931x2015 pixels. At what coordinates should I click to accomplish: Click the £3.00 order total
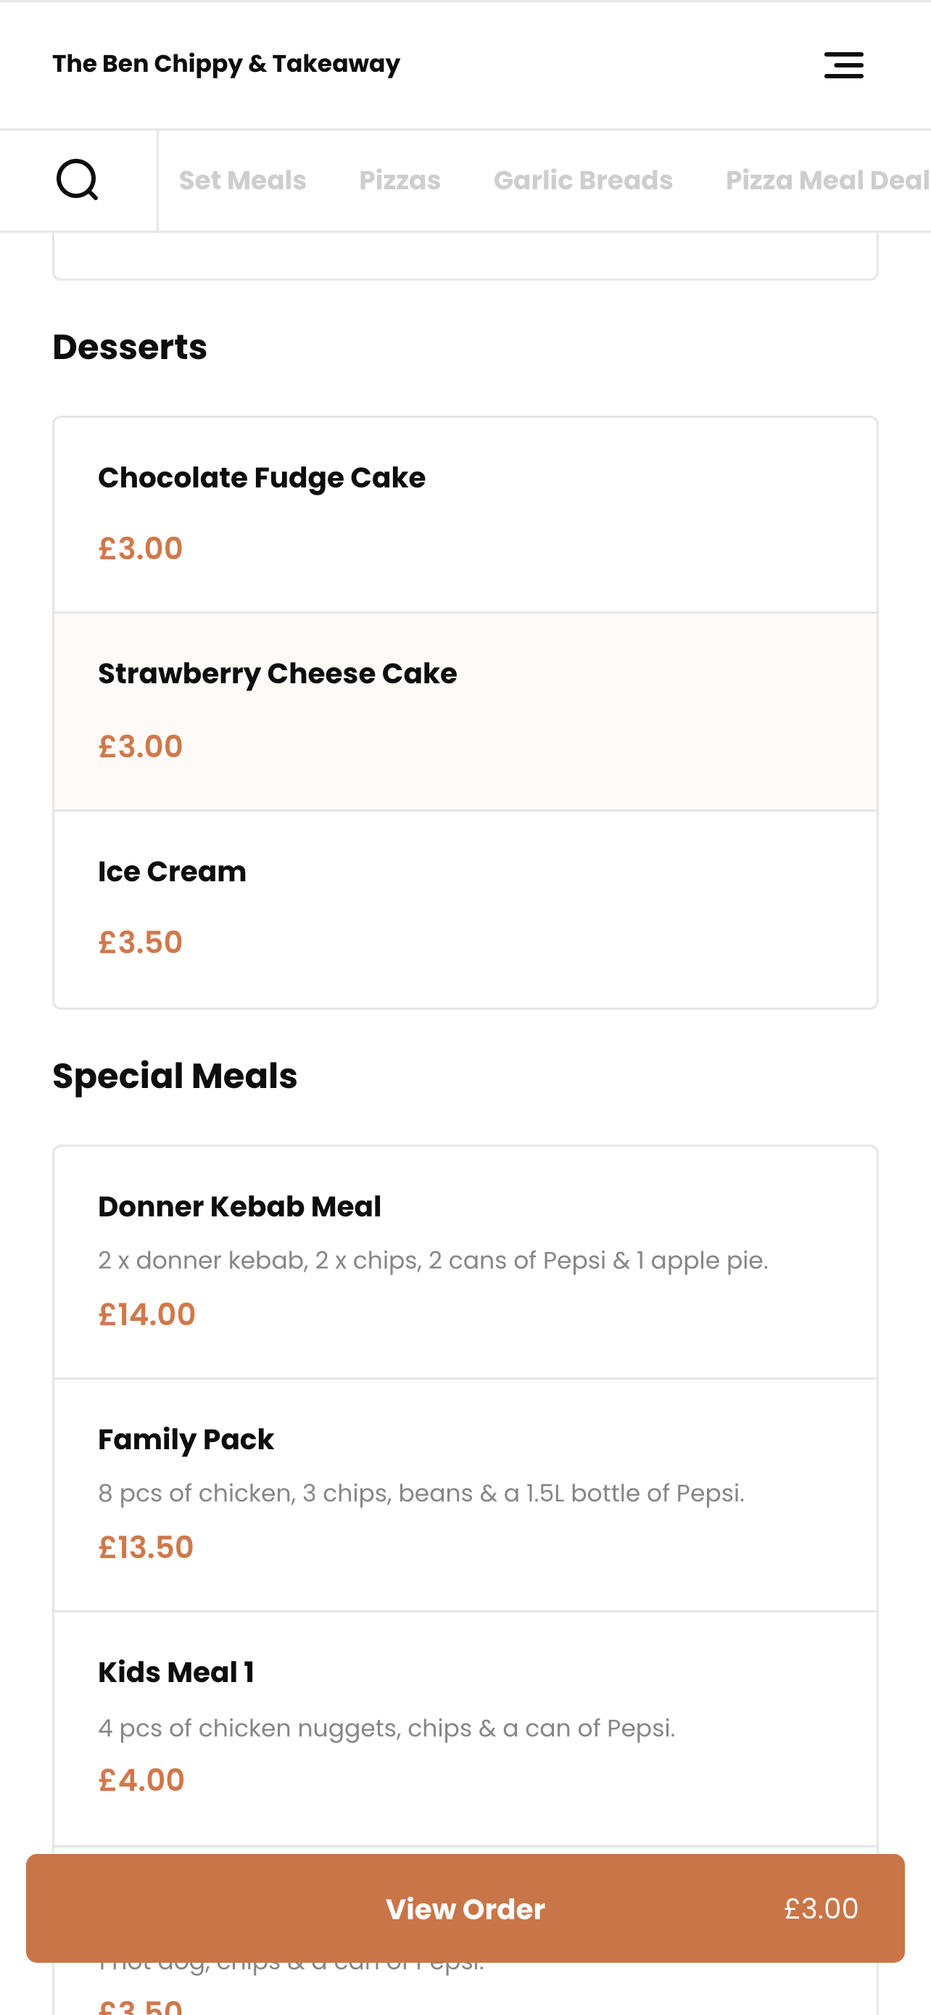821,1908
